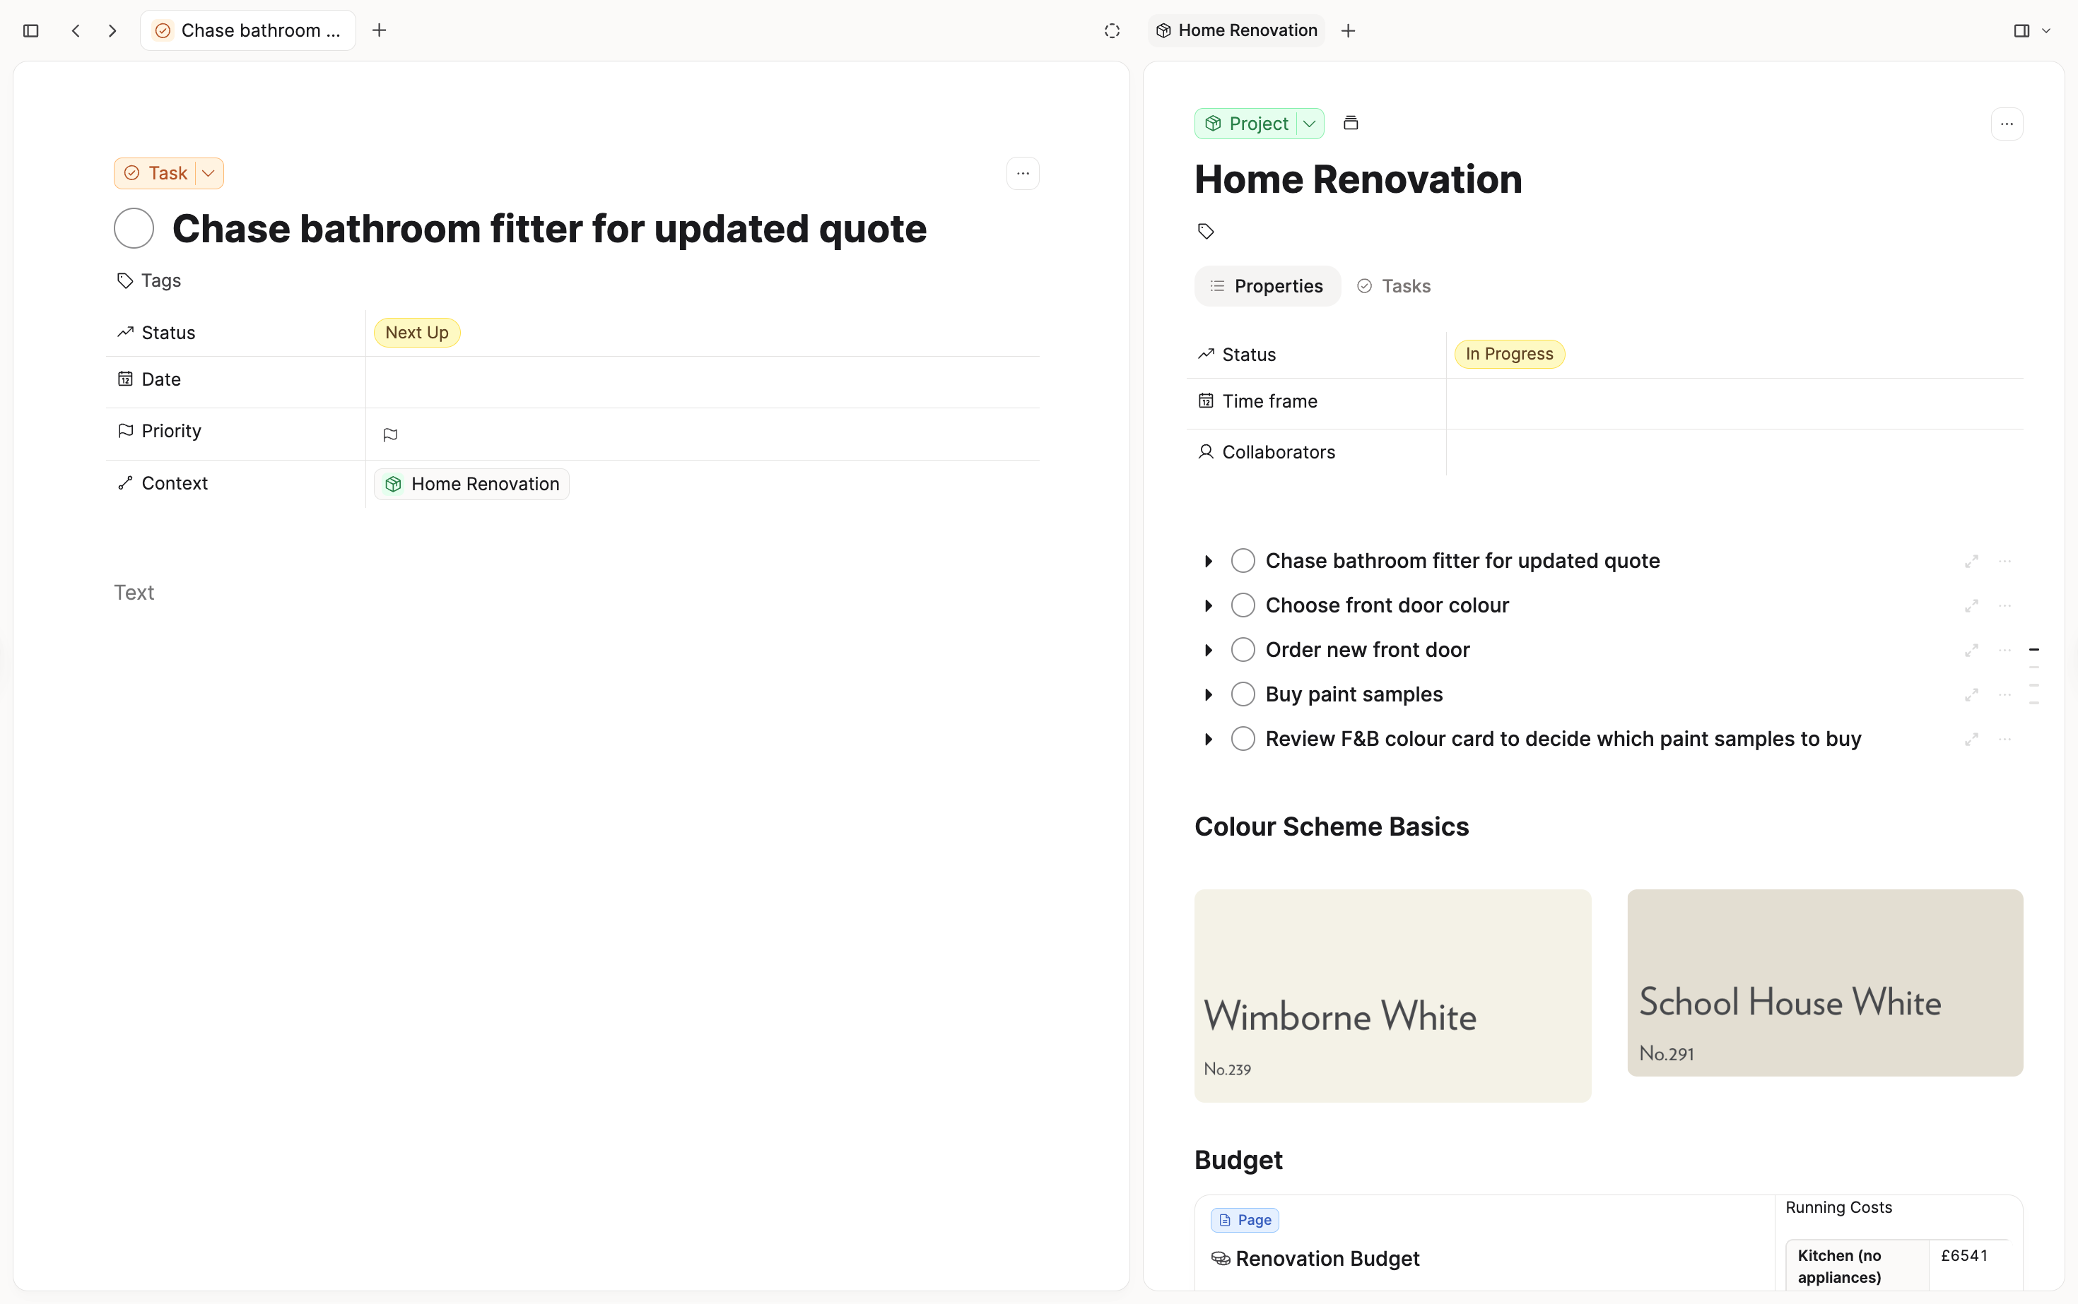This screenshot has height=1304, width=2078.
Task: Expand Choose front door colour row
Action: 1208,606
